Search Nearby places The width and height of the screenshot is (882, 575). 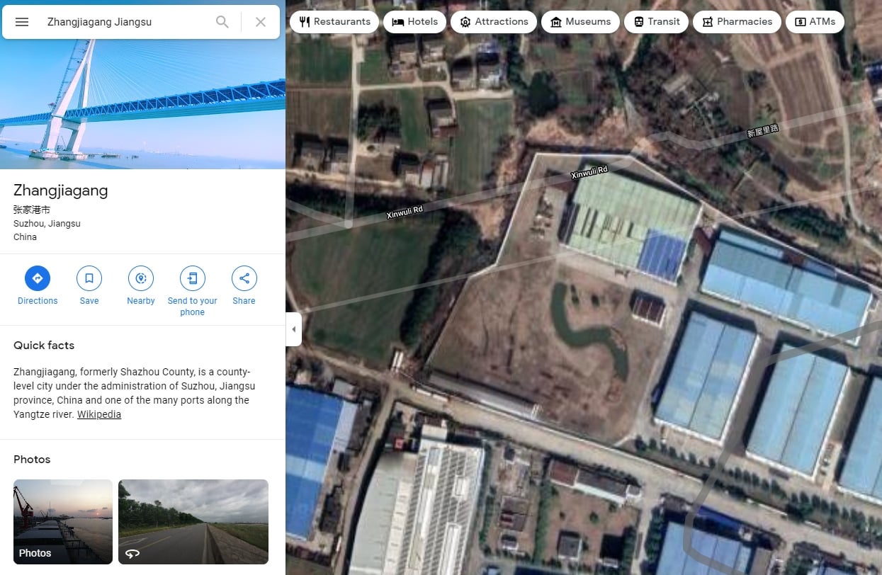pyautogui.click(x=141, y=286)
